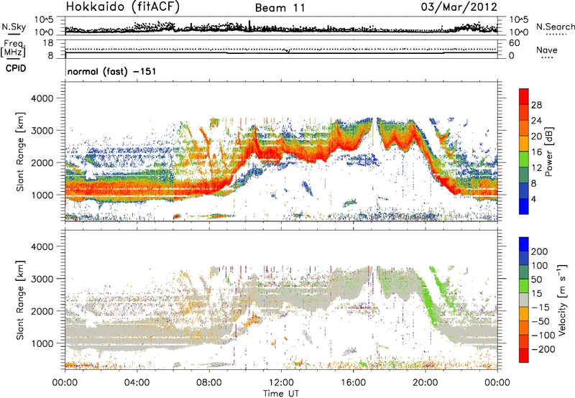Click the '-50' label on Velocity colorbar

(x=540, y=321)
